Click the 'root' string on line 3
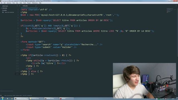Viewport: 178px width, 100px height. 109,15
